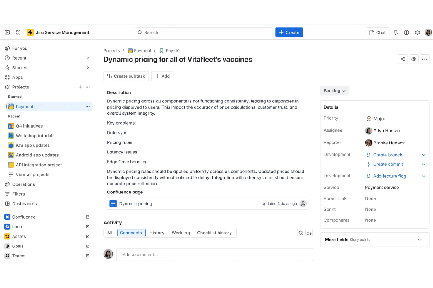This screenshot has height=288, width=433.
Task: Open the Chat button
Action: (x=377, y=32)
